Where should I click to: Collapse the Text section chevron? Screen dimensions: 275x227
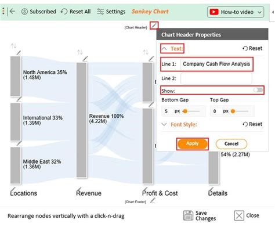pyautogui.click(x=164, y=48)
